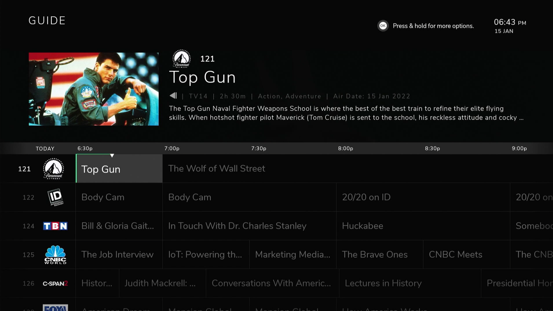Screen dimensions: 553x311
Task: Open the highlighted Top Gun guide cell
Action: tap(119, 169)
